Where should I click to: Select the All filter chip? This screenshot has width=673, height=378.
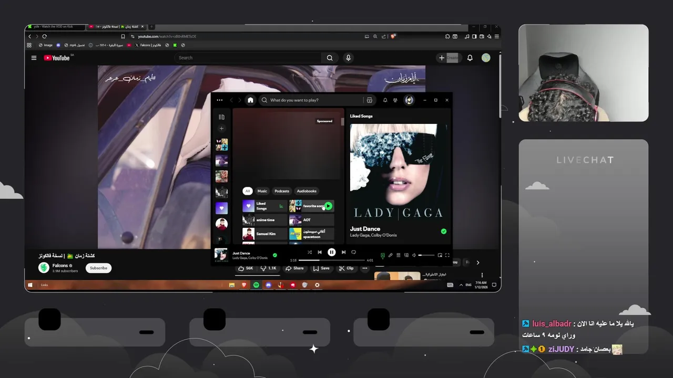(248, 191)
